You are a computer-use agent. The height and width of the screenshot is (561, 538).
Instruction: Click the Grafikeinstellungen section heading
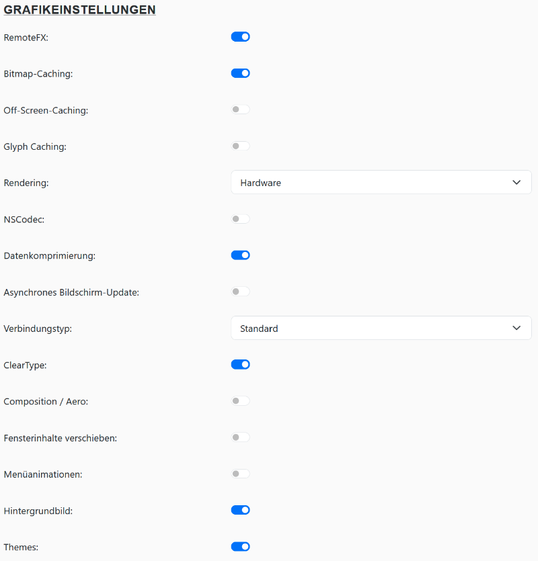79,10
